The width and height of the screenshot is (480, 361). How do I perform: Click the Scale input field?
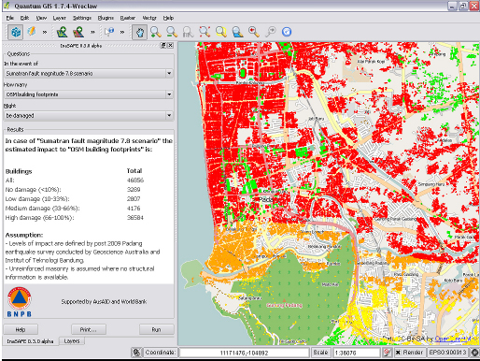pos(357,353)
